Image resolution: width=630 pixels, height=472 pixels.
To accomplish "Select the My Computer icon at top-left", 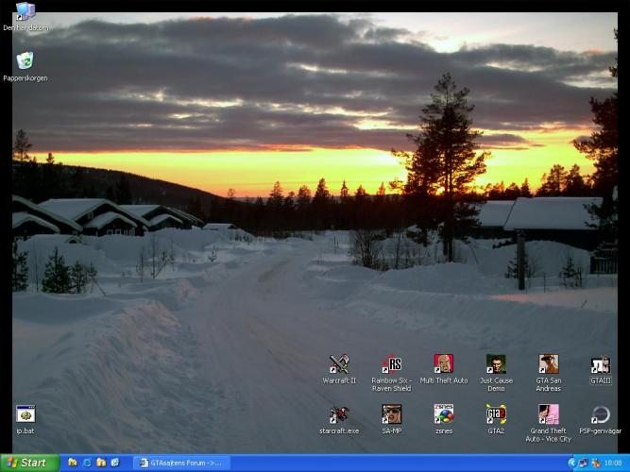I will [26, 12].
